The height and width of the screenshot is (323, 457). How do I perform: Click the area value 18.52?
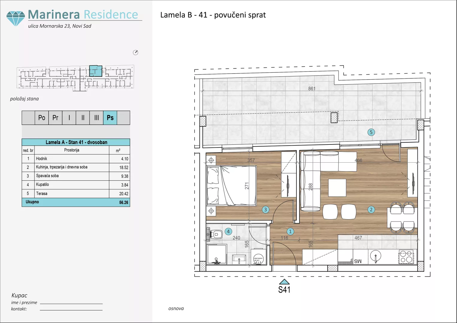[124, 168]
